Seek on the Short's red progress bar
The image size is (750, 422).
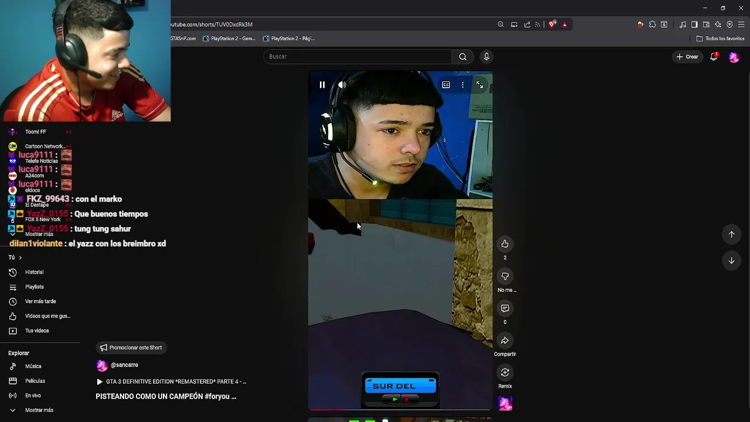pos(400,410)
